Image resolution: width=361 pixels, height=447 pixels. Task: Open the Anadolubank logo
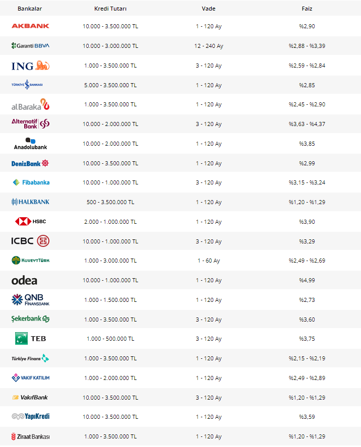(x=30, y=144)
